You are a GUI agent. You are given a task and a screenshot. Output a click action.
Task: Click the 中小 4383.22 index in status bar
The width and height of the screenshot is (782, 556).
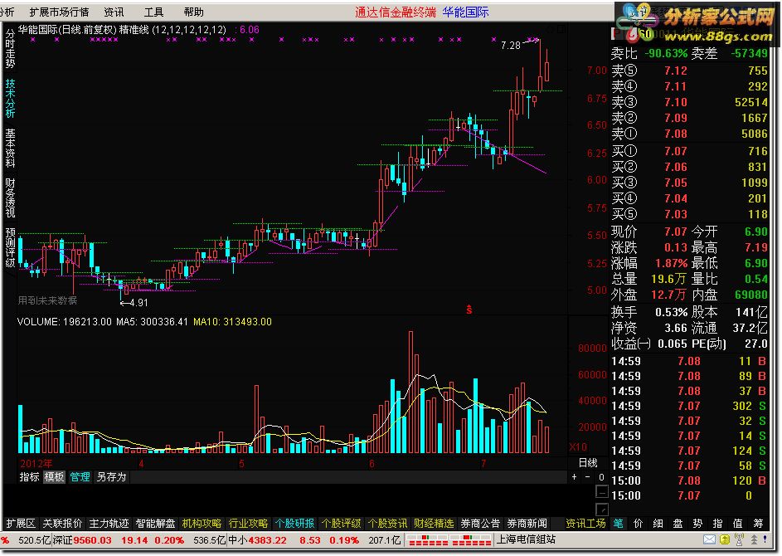pyautogui.click(x=257, y=540)
